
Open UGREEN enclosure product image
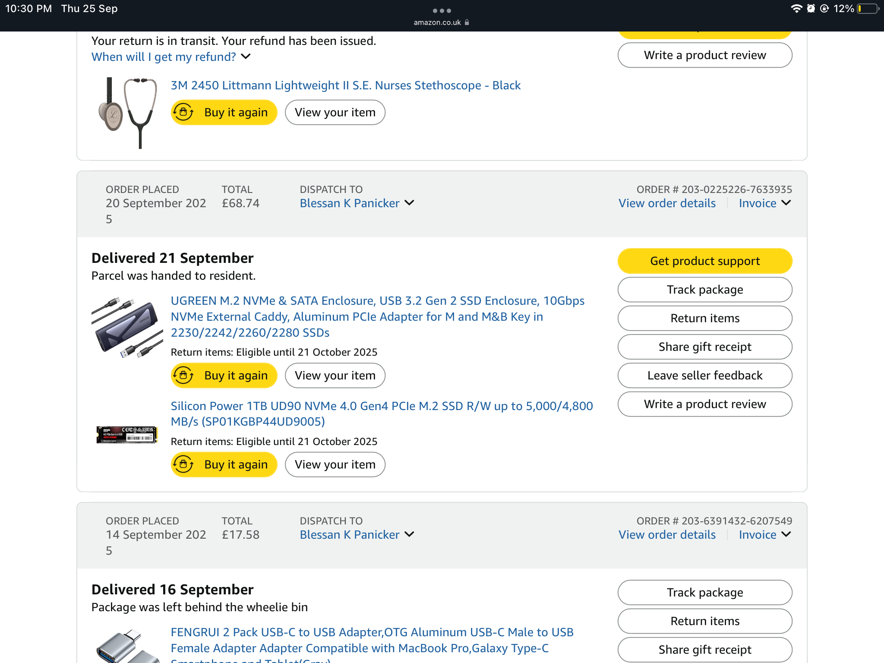127,328
